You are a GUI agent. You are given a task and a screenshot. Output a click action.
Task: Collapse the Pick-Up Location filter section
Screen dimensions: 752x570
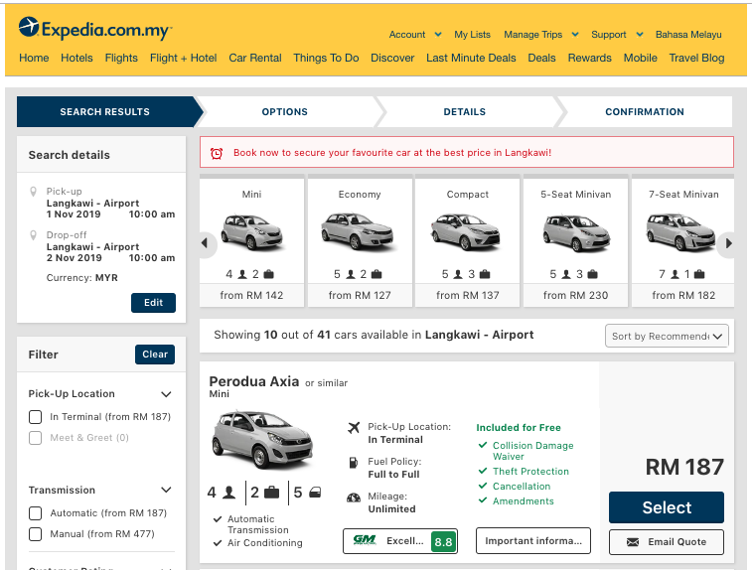coord(166,394)
